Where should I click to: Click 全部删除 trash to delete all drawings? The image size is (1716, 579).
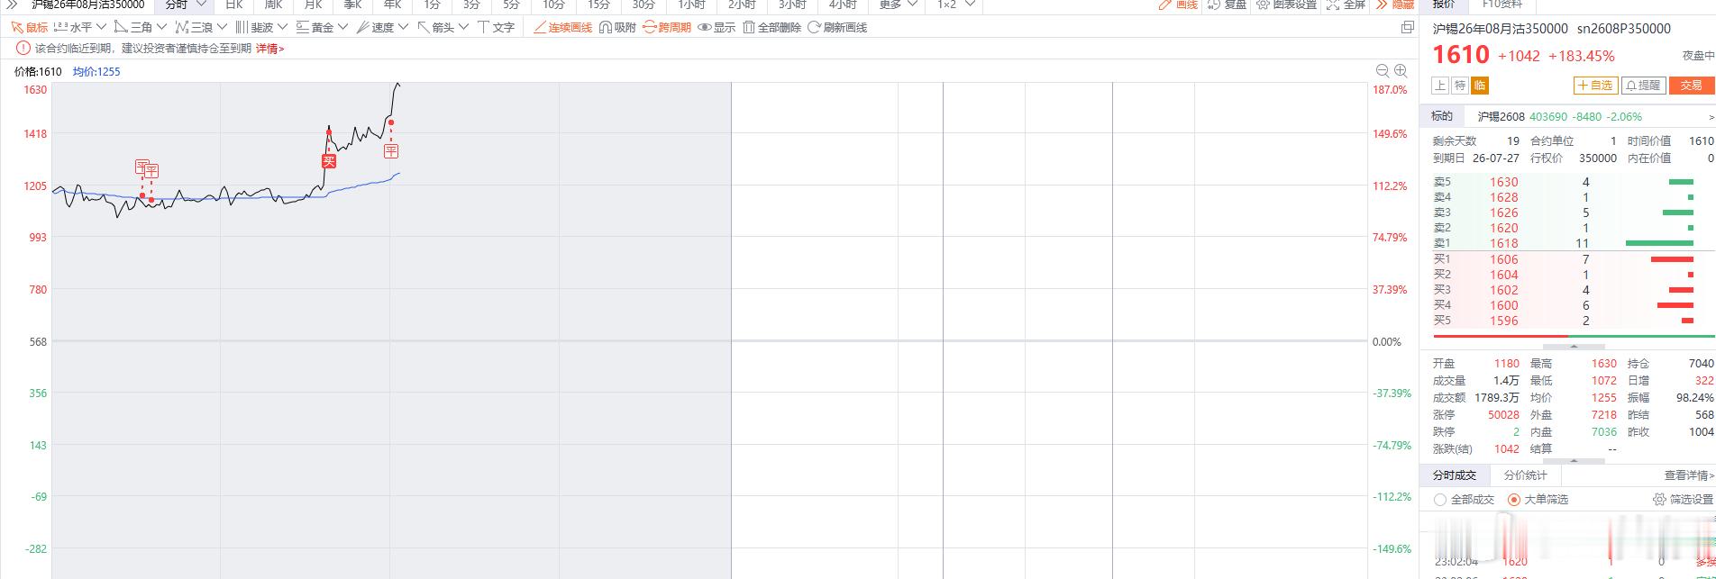point(771,27)
